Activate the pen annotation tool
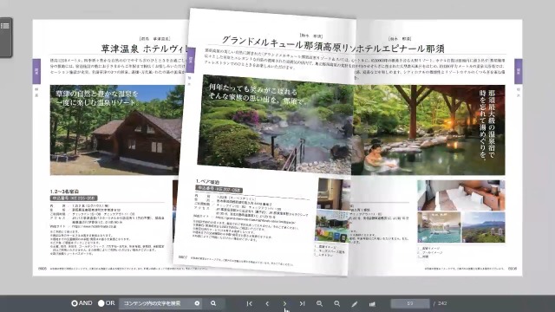 355,304
